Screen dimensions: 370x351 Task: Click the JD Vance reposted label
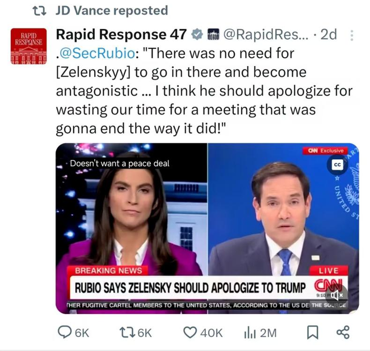(112, 10)
